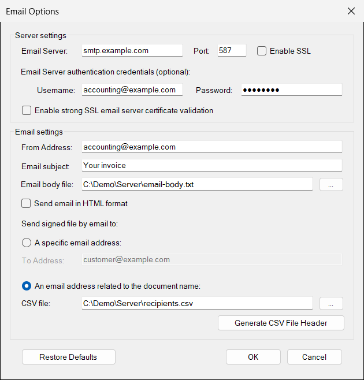Screen dimensions: 364x380
Task: Click the Password field
Action: pyautogui.click(x=292, y=90)
